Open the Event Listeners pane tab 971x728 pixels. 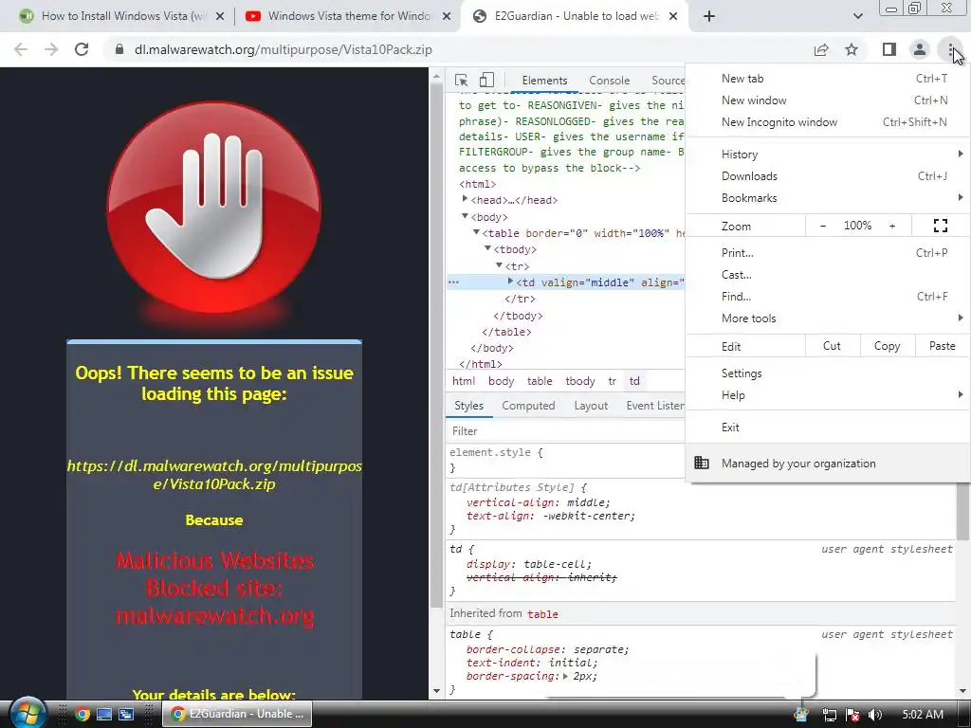click(654, 406)
